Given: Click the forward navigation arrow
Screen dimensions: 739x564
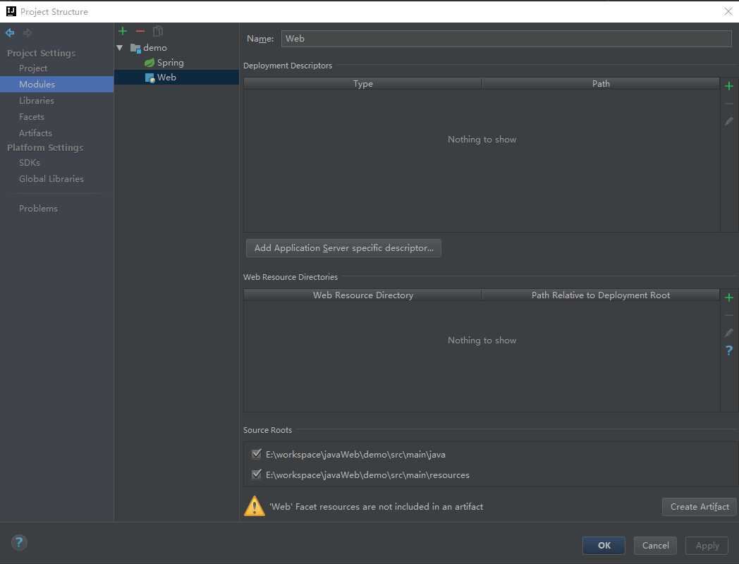Looking at the screenshot, I should [x=28, y=32].
